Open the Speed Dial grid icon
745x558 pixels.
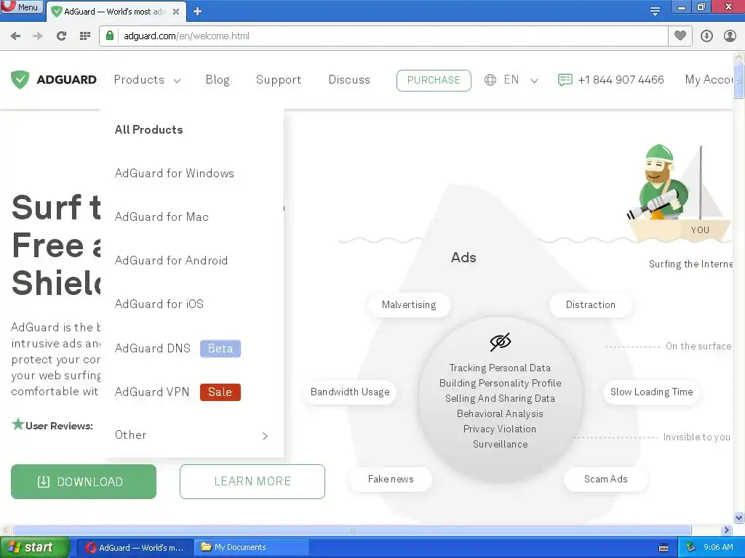85,36
